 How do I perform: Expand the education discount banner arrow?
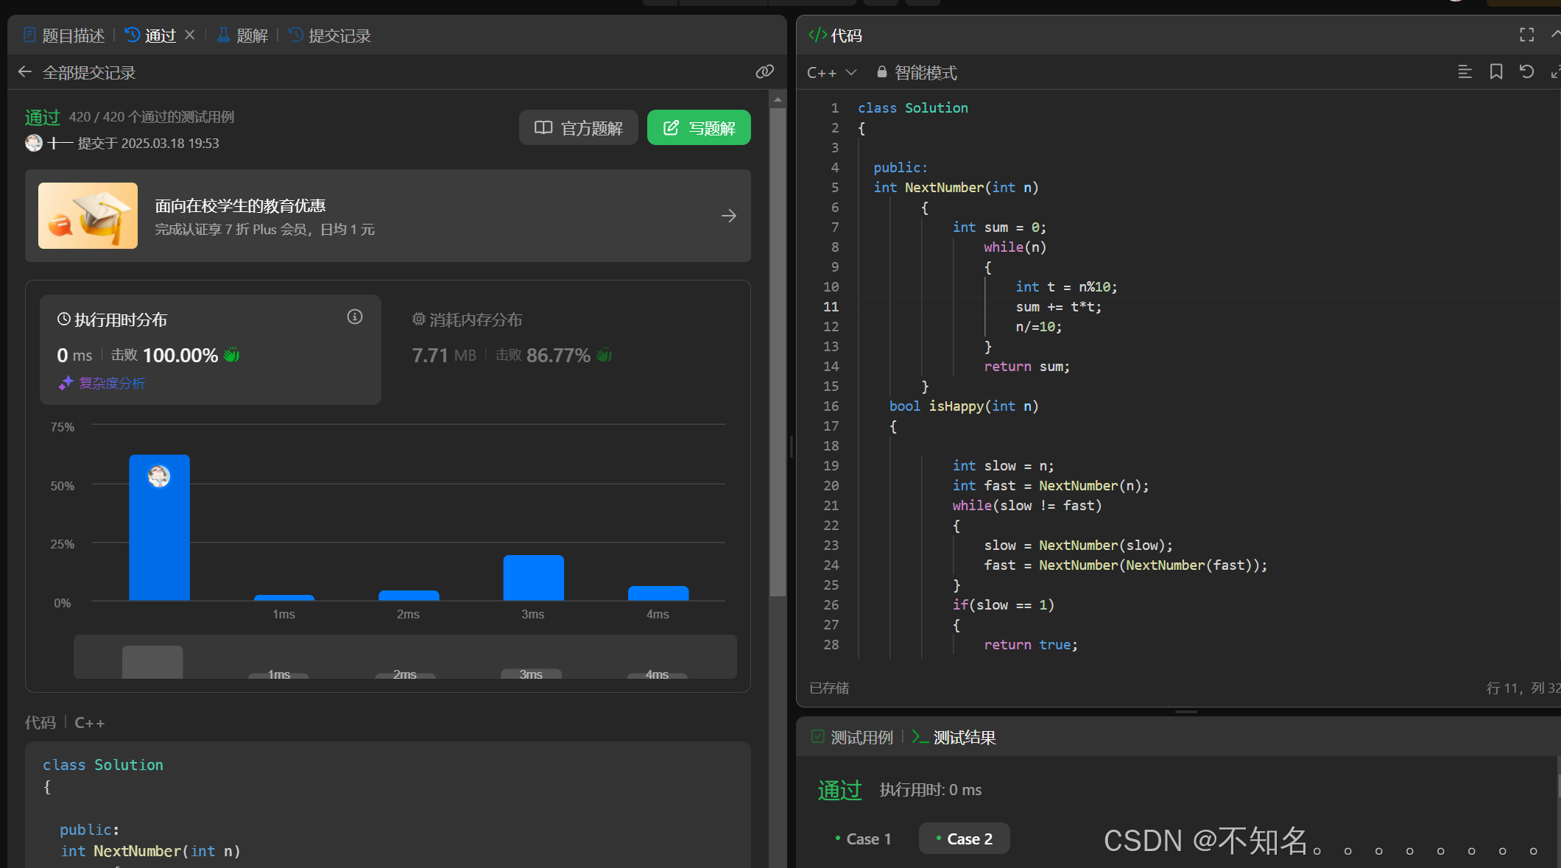[728, 216]
